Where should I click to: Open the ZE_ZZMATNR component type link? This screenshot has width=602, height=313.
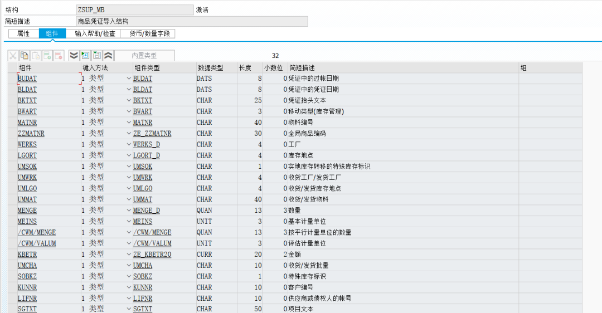click(152, 134)
